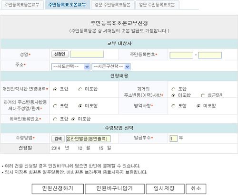Click the 온라인발급(본인출력) field
The height and width of the screenshot is (195, 238).
point(89,139)
